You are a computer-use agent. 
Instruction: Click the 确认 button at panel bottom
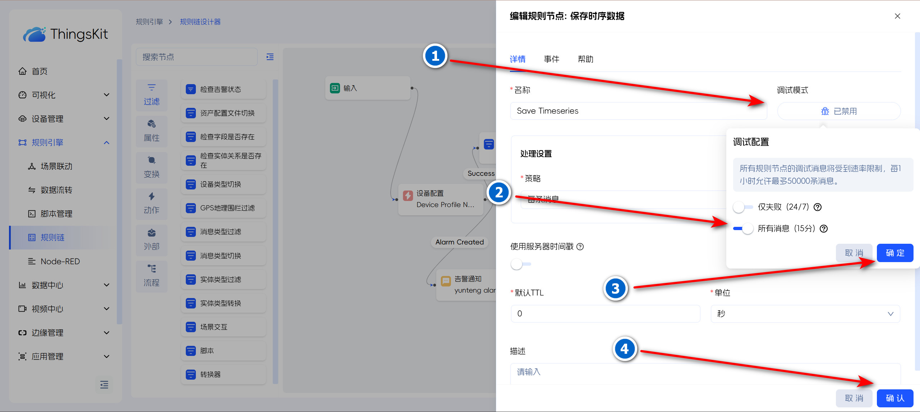894,398
